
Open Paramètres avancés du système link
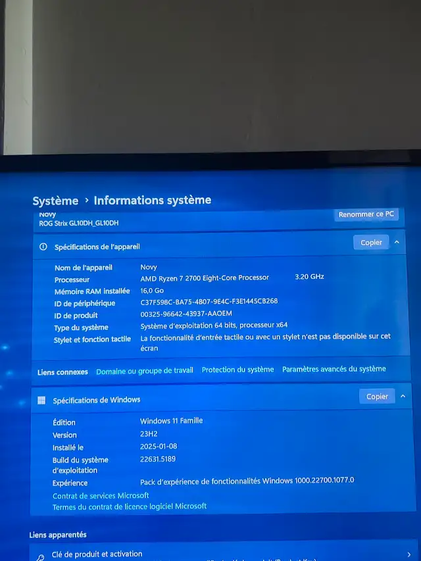(334, 369)
